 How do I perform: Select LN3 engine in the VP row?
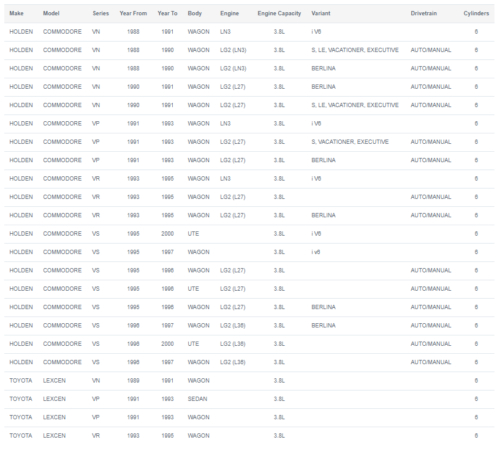click(225, 124)
